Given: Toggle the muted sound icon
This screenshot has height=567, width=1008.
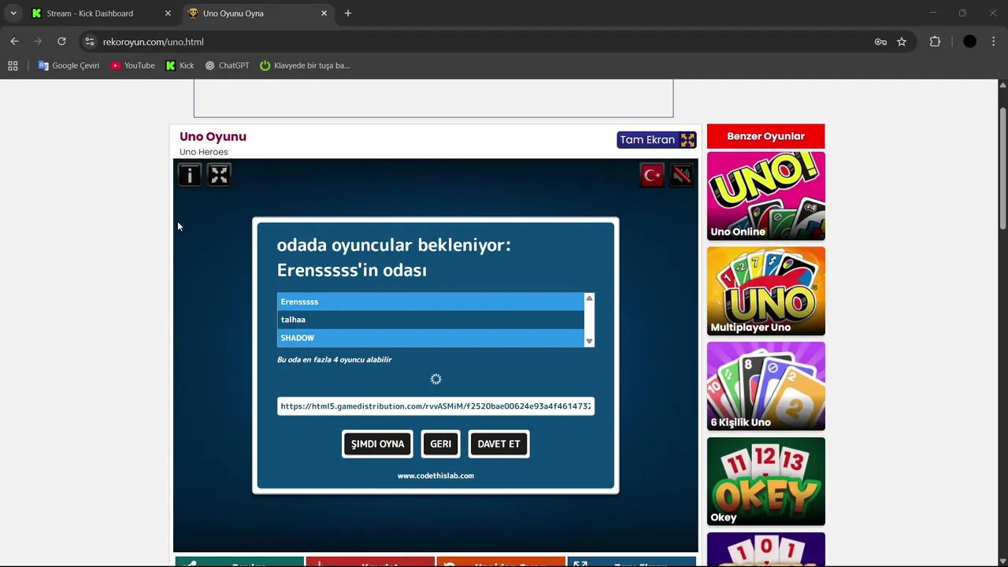Looking at the screenshot, I should tap(682, 175).
